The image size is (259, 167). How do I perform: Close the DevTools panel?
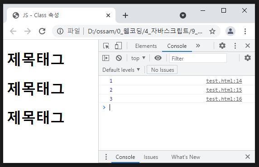[248, 46]
